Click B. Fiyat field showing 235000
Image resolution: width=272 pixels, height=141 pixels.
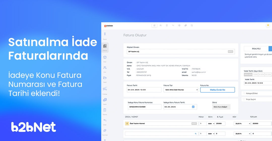tap(220, 123)
